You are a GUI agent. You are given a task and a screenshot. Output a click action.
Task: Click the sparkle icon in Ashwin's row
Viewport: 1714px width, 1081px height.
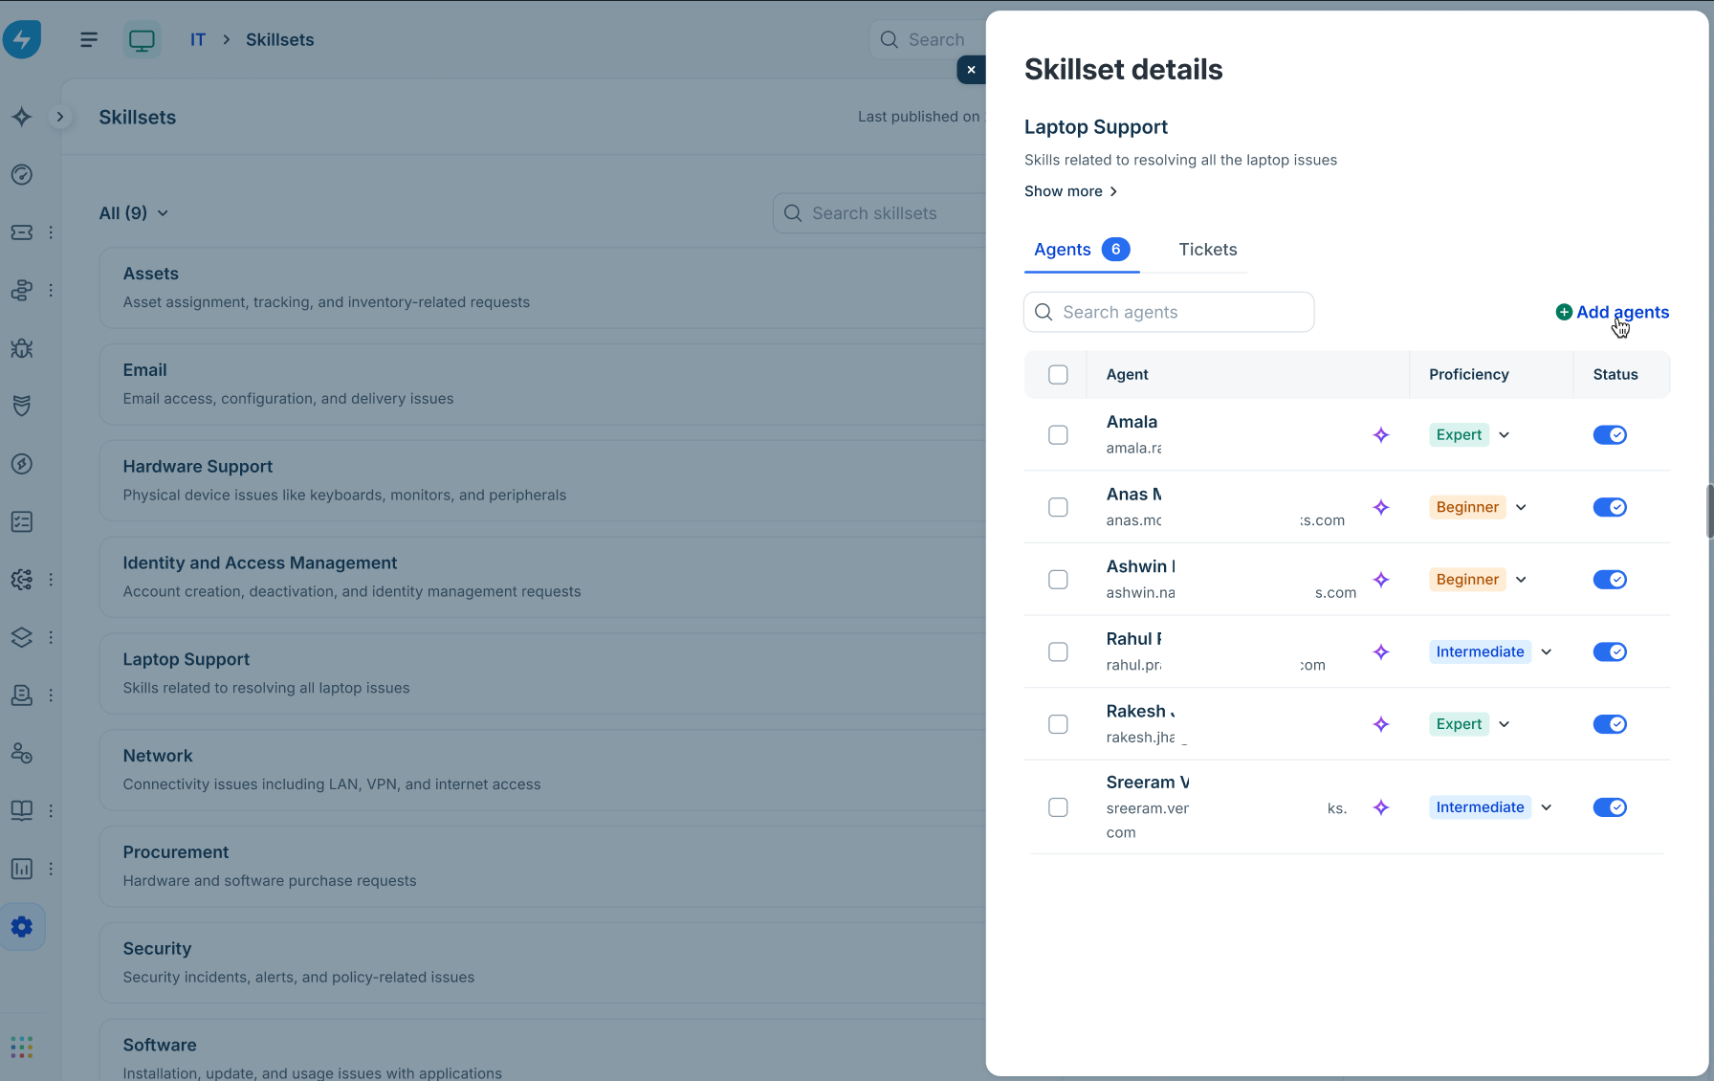tap(1381, 580)
